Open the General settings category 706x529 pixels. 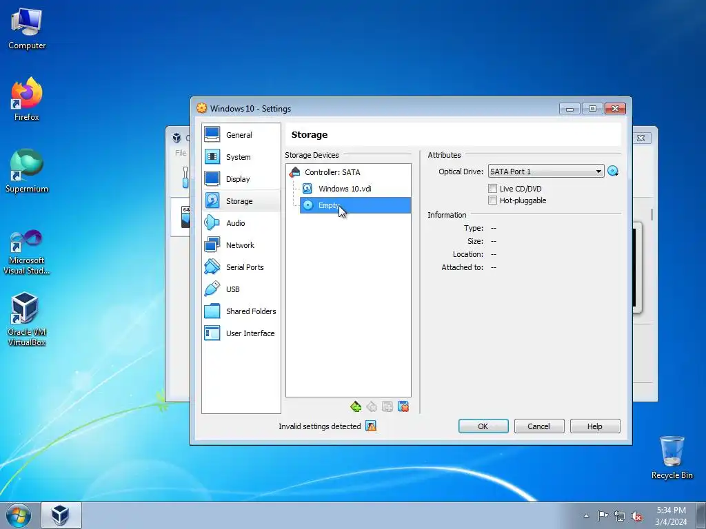(241, 135)
